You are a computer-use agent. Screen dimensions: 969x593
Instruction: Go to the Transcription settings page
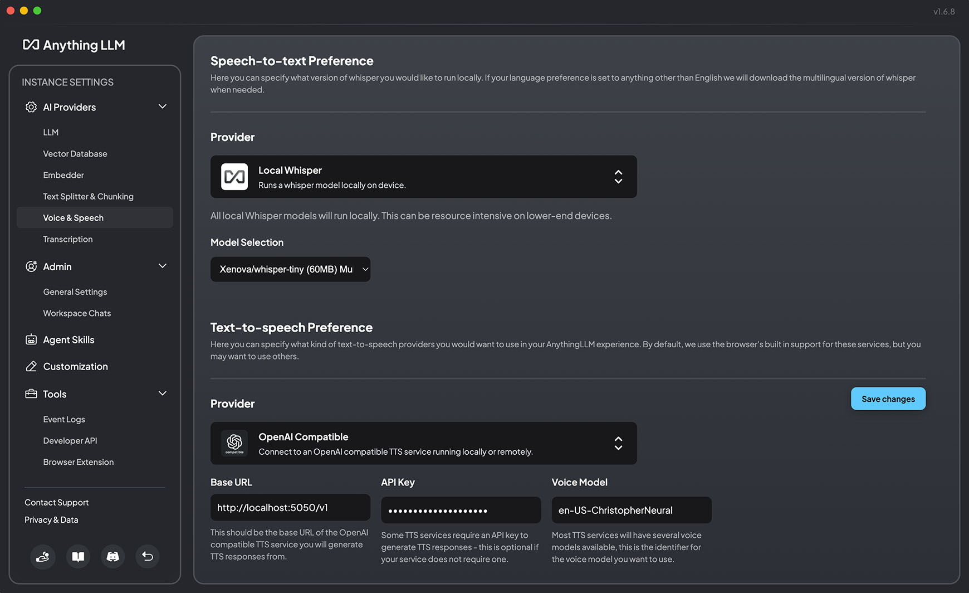tap(68, 239)
